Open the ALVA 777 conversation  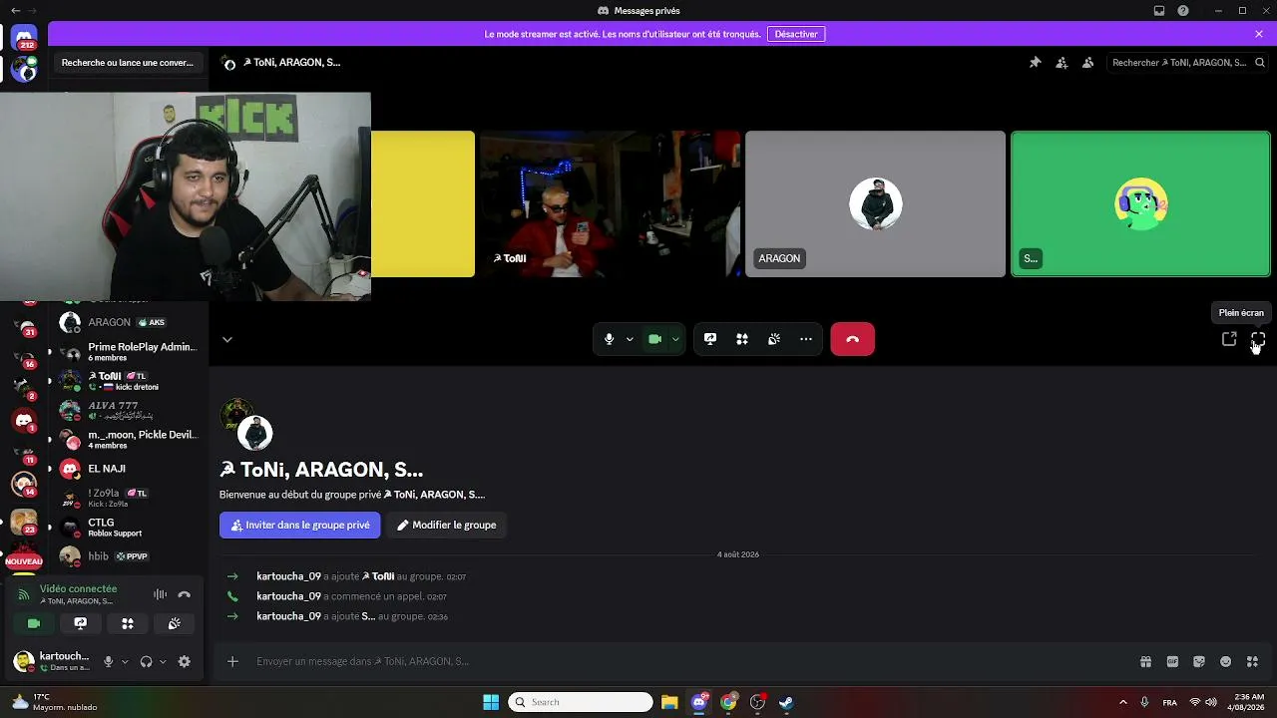pyautogui.click(x=130, y=410)
